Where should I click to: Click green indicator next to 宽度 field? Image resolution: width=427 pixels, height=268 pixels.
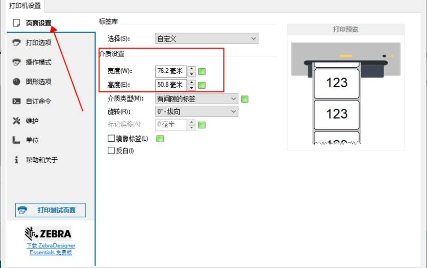(x=202, y=71)
